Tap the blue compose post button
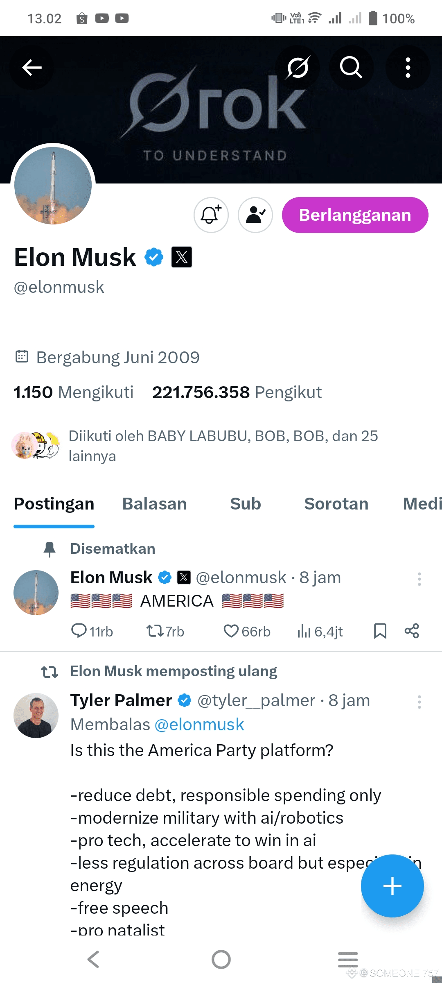This screenshot has height=983, width=442. (x=392, y=886)
